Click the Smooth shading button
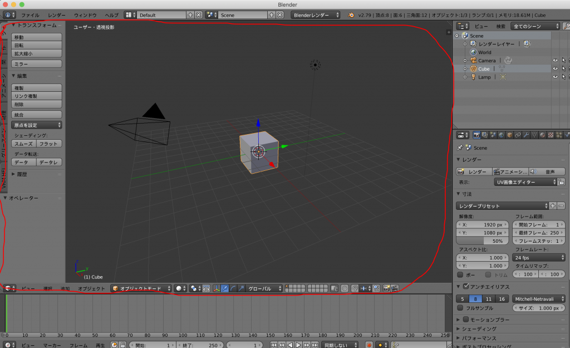The width and height of the screenshot is (570, 348). (23, 144)
